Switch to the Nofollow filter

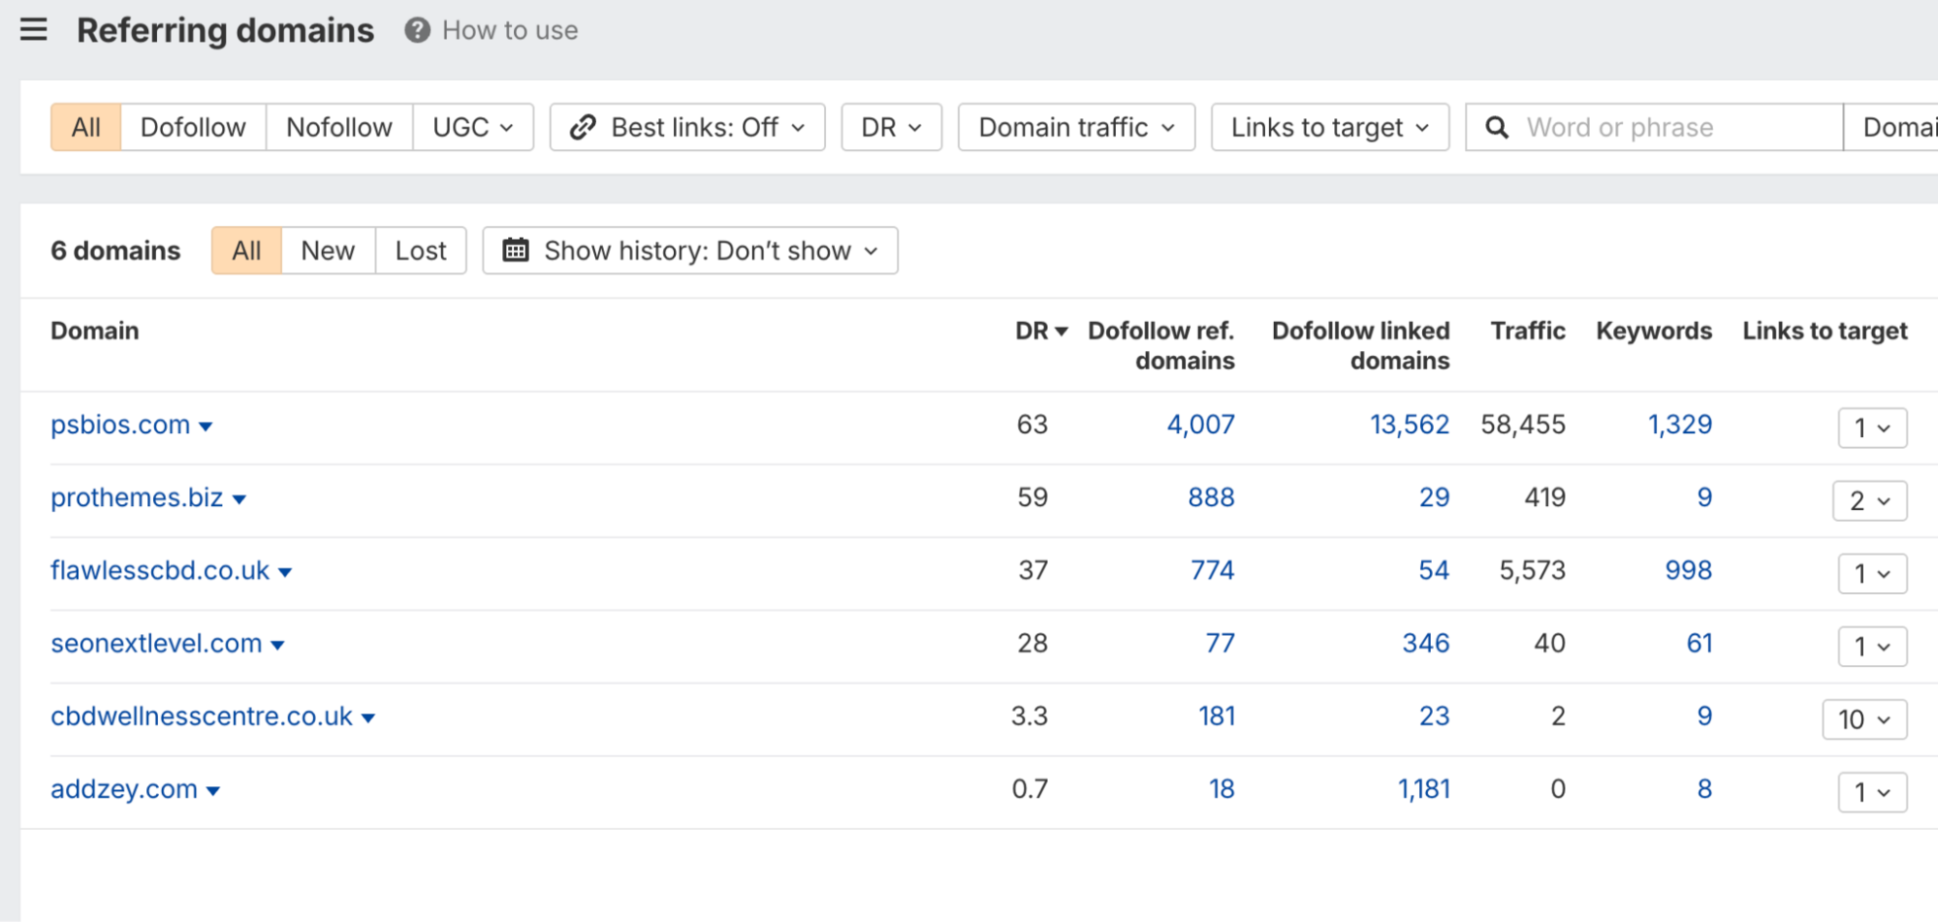click(x=338, y=127)
